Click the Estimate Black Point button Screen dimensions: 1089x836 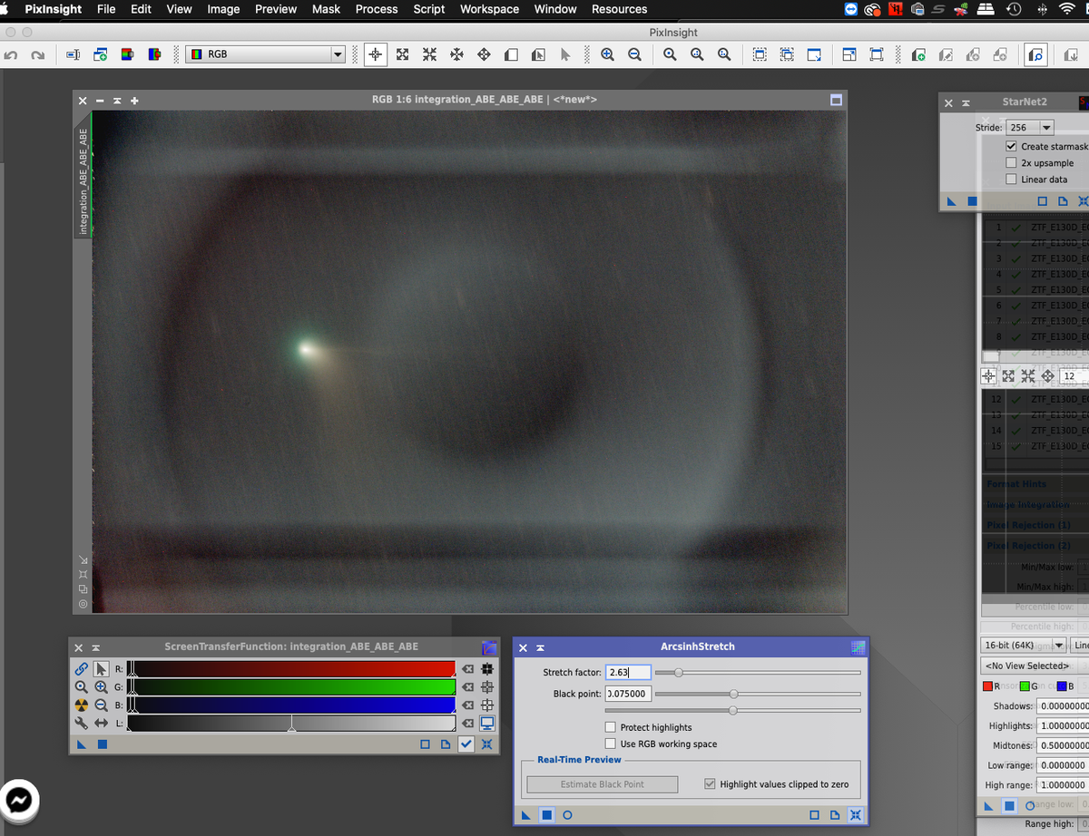point(603,784)
